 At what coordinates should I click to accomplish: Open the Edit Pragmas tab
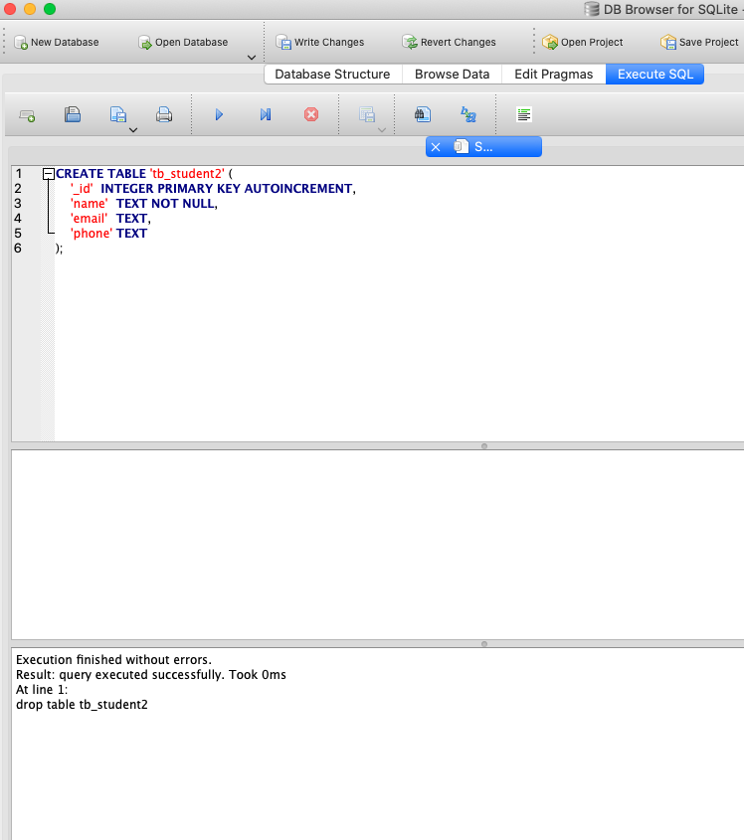coord(554,74)
